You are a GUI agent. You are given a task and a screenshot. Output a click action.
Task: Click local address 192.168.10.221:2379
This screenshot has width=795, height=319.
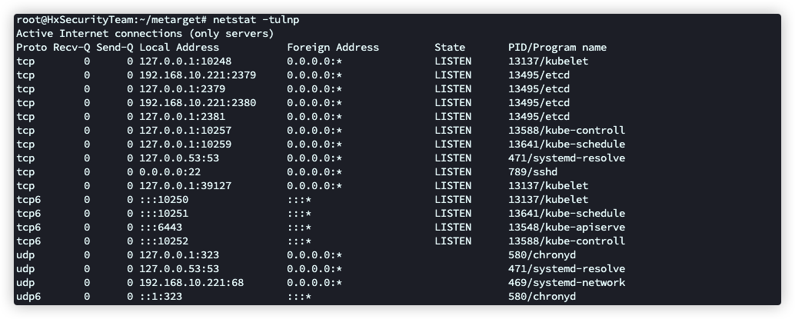(x=198, y=75)
